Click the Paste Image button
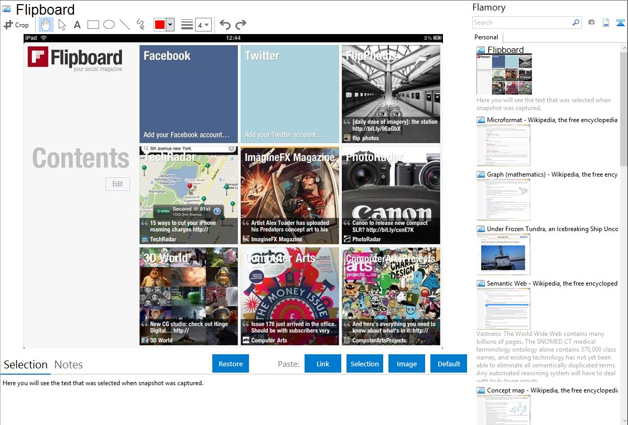This screenshot has height=425, width=628. tap(406, 364)
